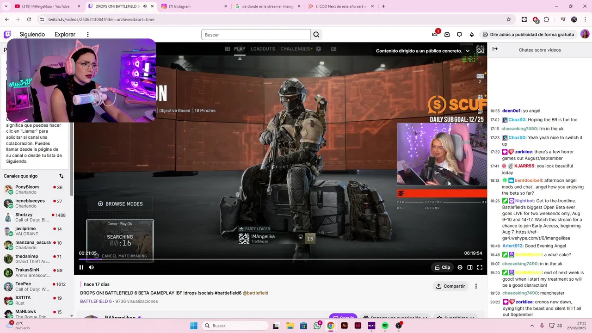Viewport: 592px width, 333px height.
Task: Collapse the chat panel with the arrow
Action: [495, 49]
